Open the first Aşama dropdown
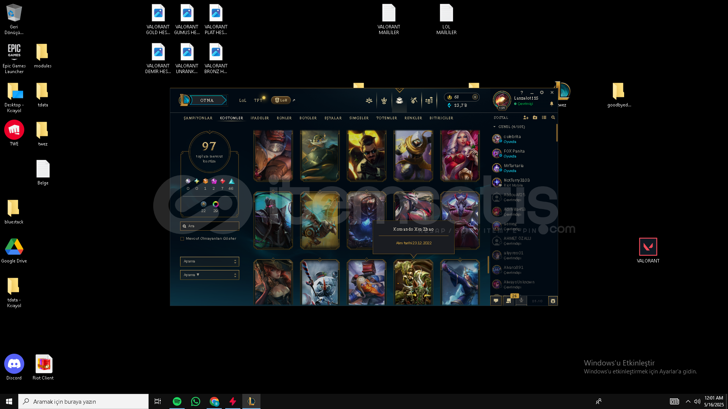Screen dimensions: 728x409 click(209, 261)
